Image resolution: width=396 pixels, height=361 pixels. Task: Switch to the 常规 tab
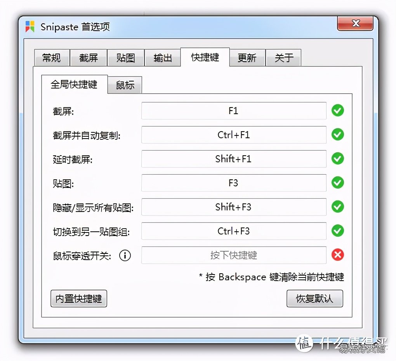(52, 58)
